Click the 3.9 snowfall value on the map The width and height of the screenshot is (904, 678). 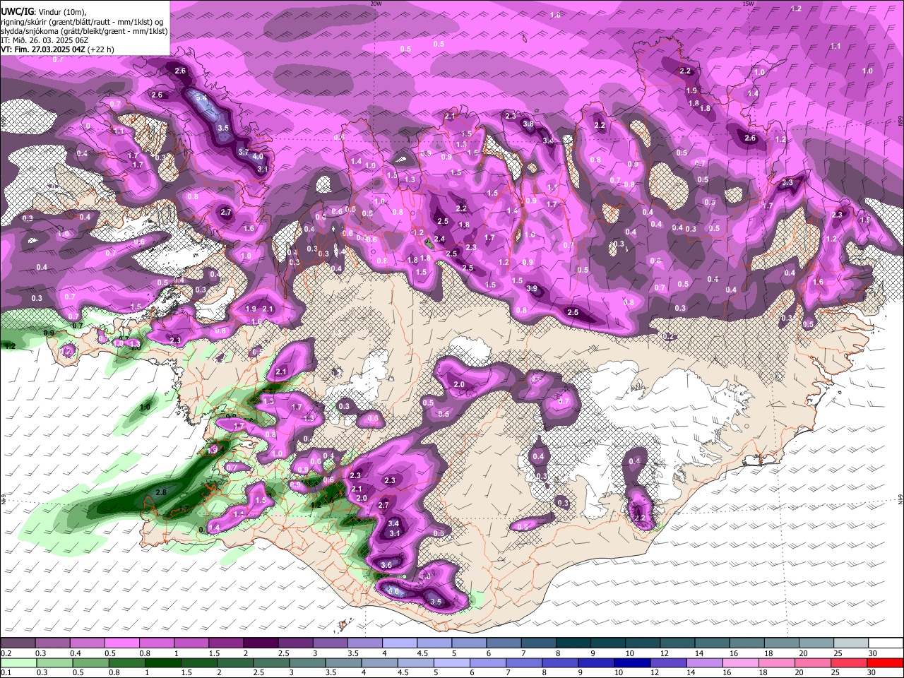coord(532,289)
